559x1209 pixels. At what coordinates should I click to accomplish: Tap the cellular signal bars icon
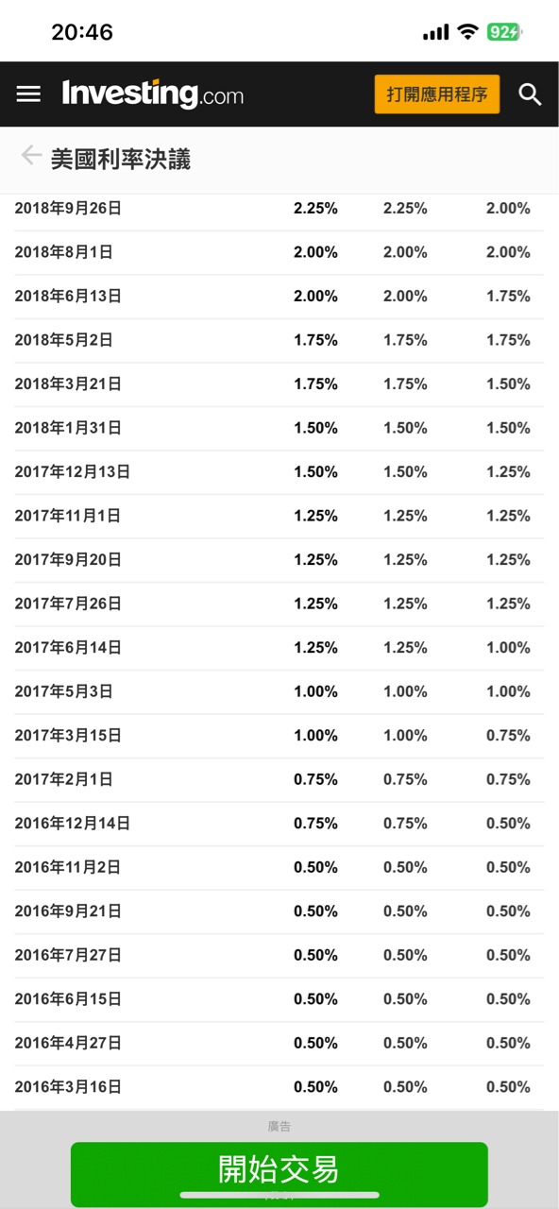pos(436,31)
